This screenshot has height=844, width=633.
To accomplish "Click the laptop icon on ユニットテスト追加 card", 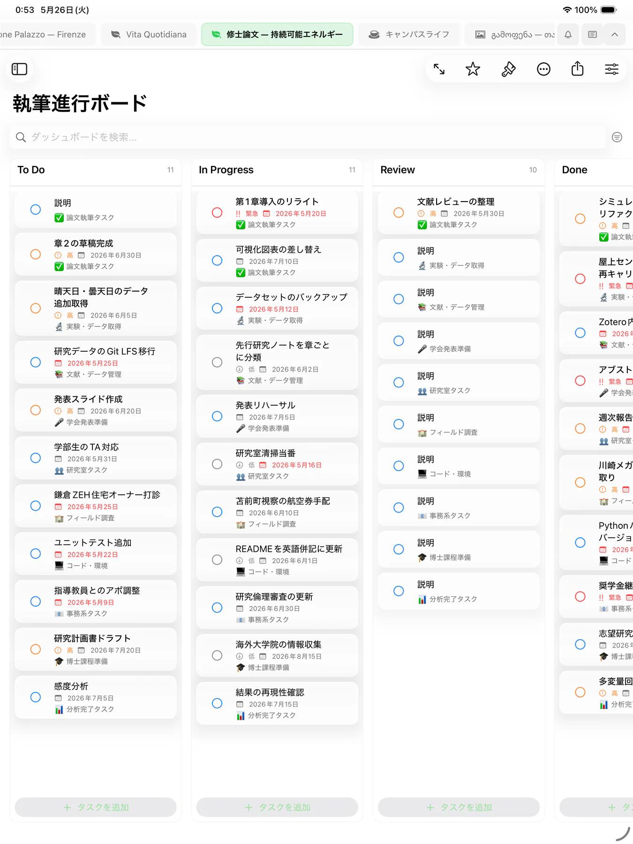I will [x=59, y=566].
